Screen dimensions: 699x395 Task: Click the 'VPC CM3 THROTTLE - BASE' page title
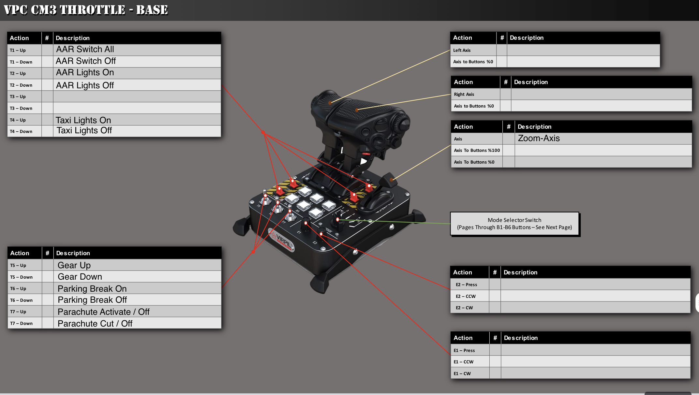[x=86, y=10]
